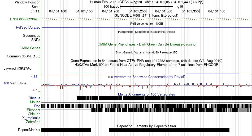This screenshot has width=252, height=136.
Task: Click the Rhesus alignment black bar
Action: [164, 98]
